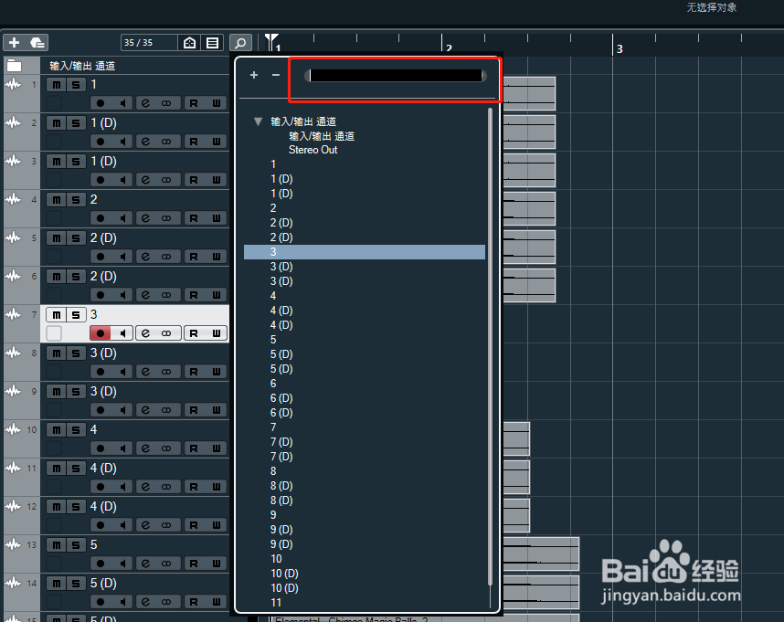Solo track 5 (D) in row 14
Viewport: 784px width, 622px height.
76,584
